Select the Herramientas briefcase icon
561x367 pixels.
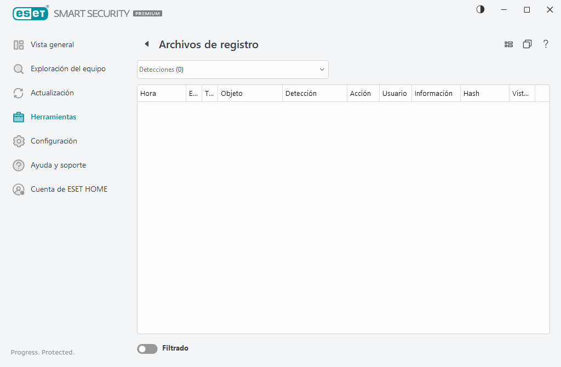coord(19,117)
